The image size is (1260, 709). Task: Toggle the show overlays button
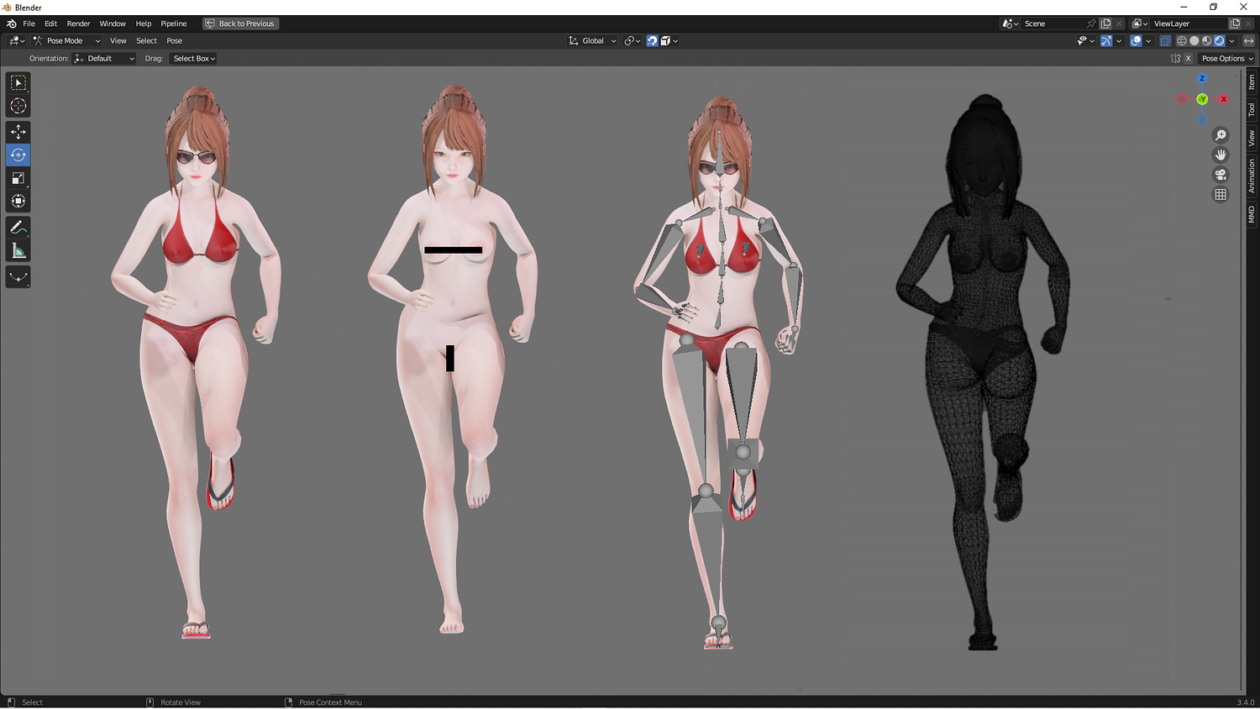tap(1136, 40)
